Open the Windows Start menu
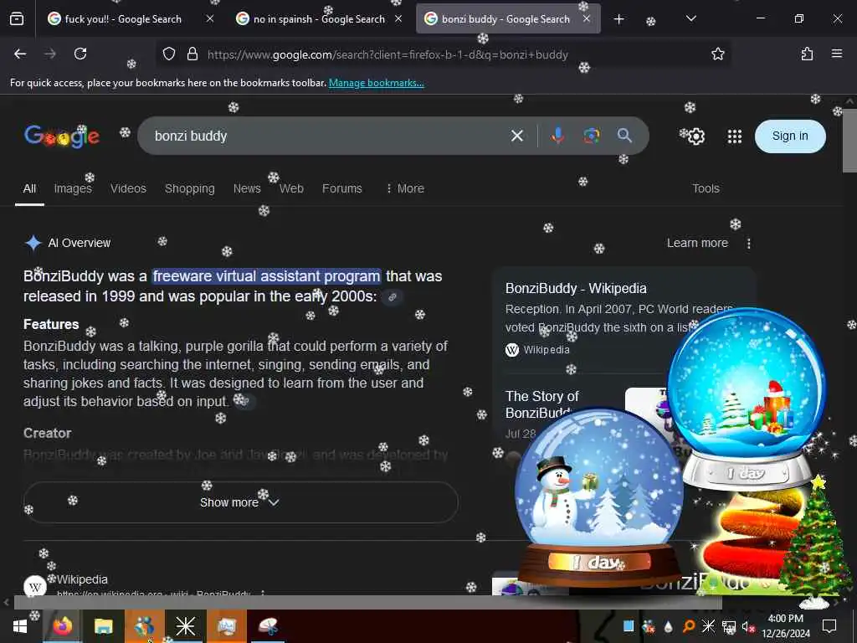 tap(20, 626)
